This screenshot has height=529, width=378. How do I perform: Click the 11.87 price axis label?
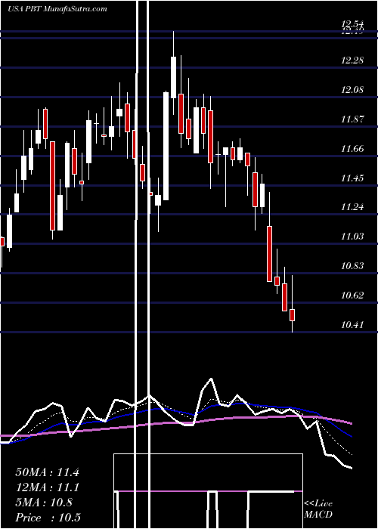click(352, 119)
